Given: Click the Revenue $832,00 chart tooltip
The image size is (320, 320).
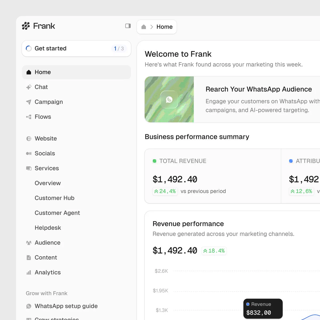Looking at the screenshot, I should point(263,309).
